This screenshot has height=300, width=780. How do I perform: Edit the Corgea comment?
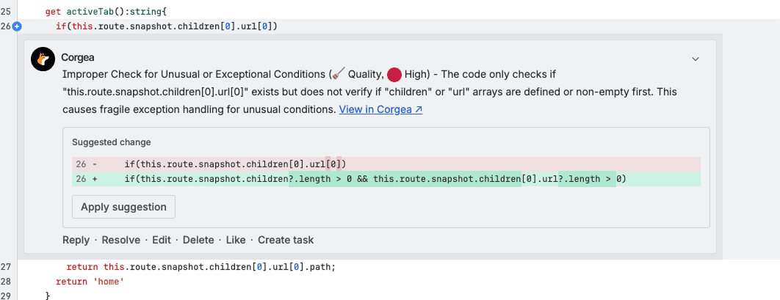[x=161, y=240]
